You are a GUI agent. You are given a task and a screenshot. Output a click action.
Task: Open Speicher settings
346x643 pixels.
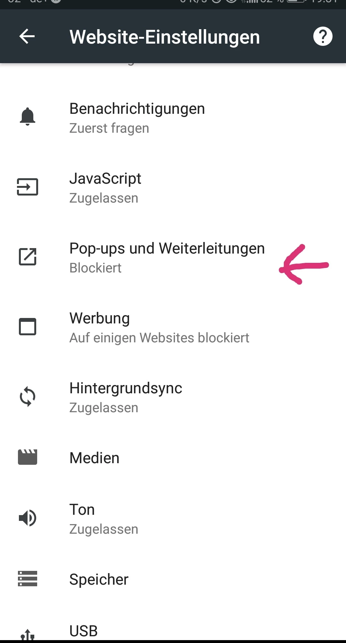(99, 580)
